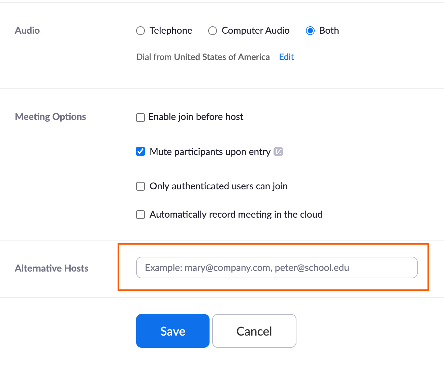
Task: Click the Meeting Options section label
Action: tap(51, 117)
